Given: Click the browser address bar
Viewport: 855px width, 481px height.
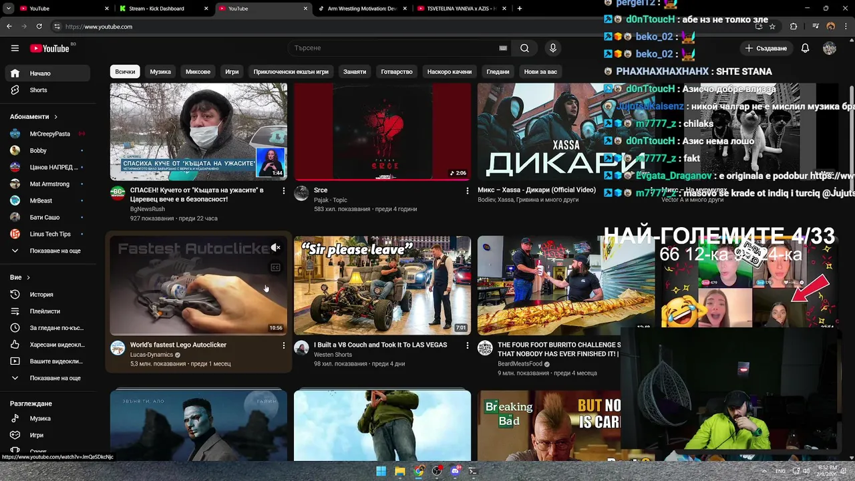Looking at the screenshot, I should pos(401,27).
